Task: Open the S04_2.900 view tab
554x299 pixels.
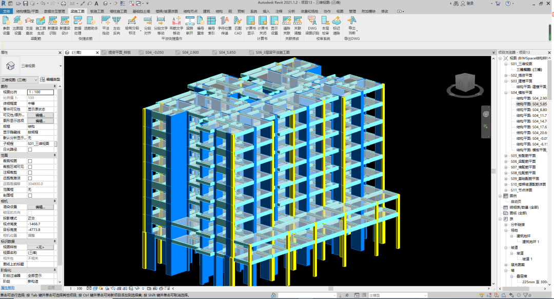Action: point(187,52)
